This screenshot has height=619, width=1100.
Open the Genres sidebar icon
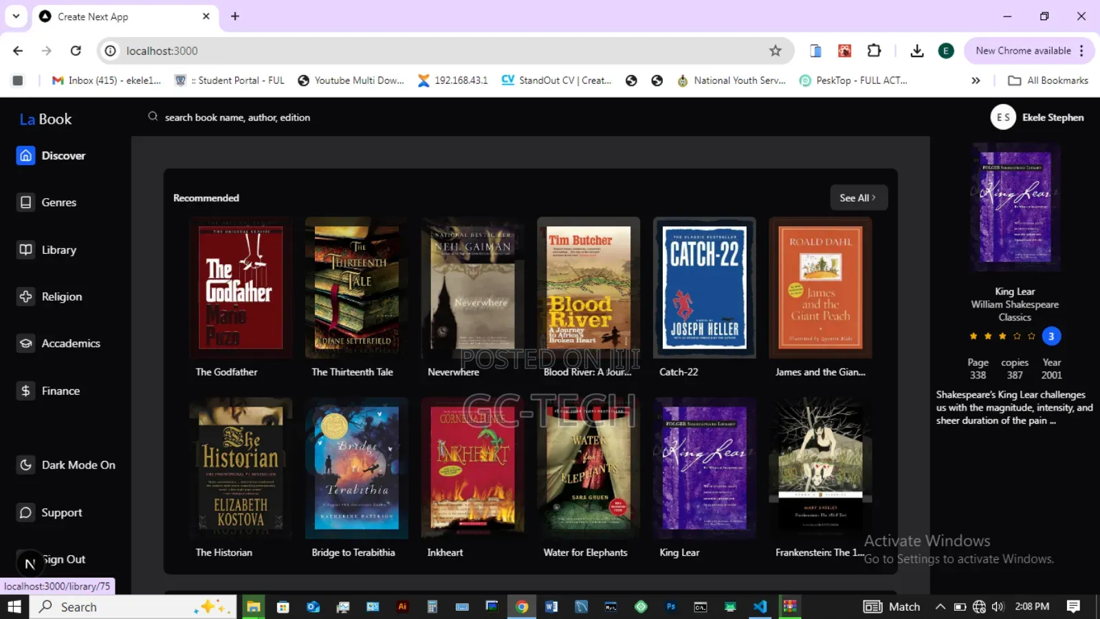[x=25, y=202]
